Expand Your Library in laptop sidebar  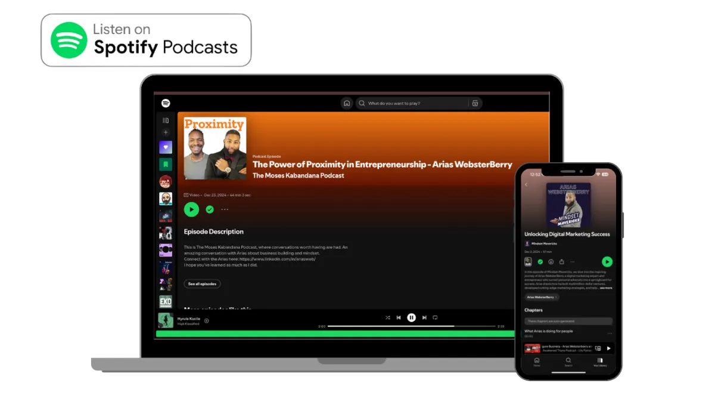tap(166, 120)
